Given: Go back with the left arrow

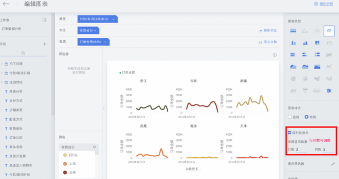Looking at the screenshot, I should pos(6,3).
